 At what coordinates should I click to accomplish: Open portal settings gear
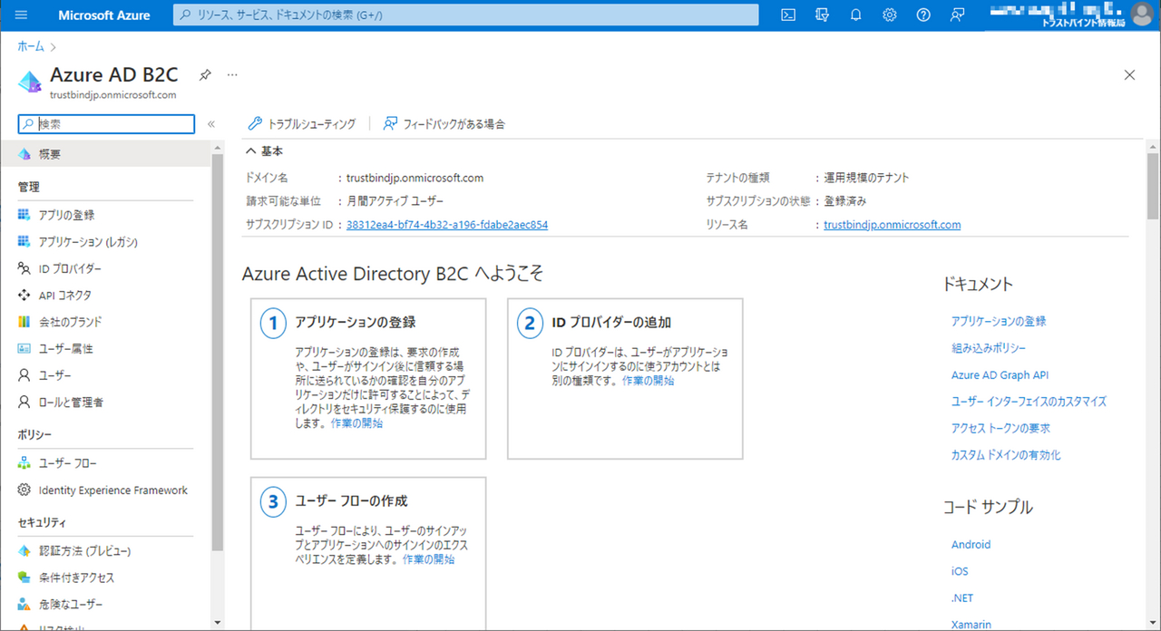(890, 15)
